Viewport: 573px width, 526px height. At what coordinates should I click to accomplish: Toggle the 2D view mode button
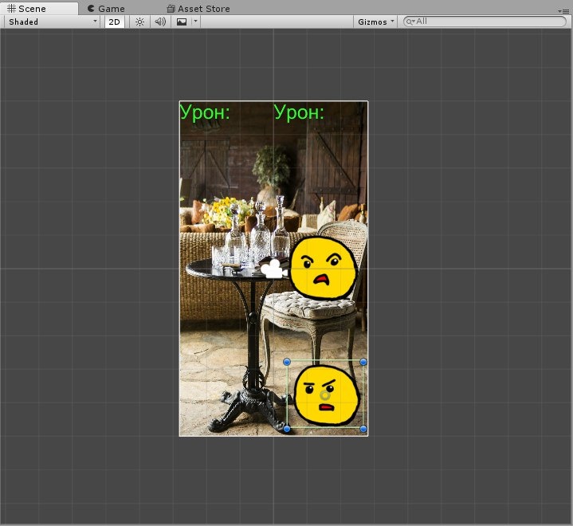(x=115, y=22)
